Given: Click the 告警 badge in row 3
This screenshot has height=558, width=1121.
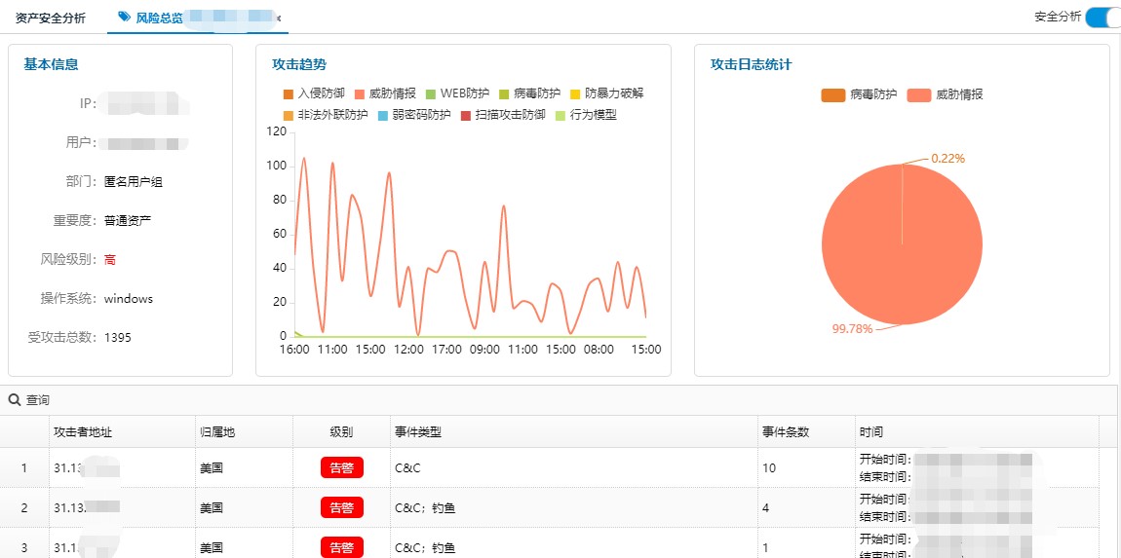Looking at the screenshot, I should coord(342,547).
